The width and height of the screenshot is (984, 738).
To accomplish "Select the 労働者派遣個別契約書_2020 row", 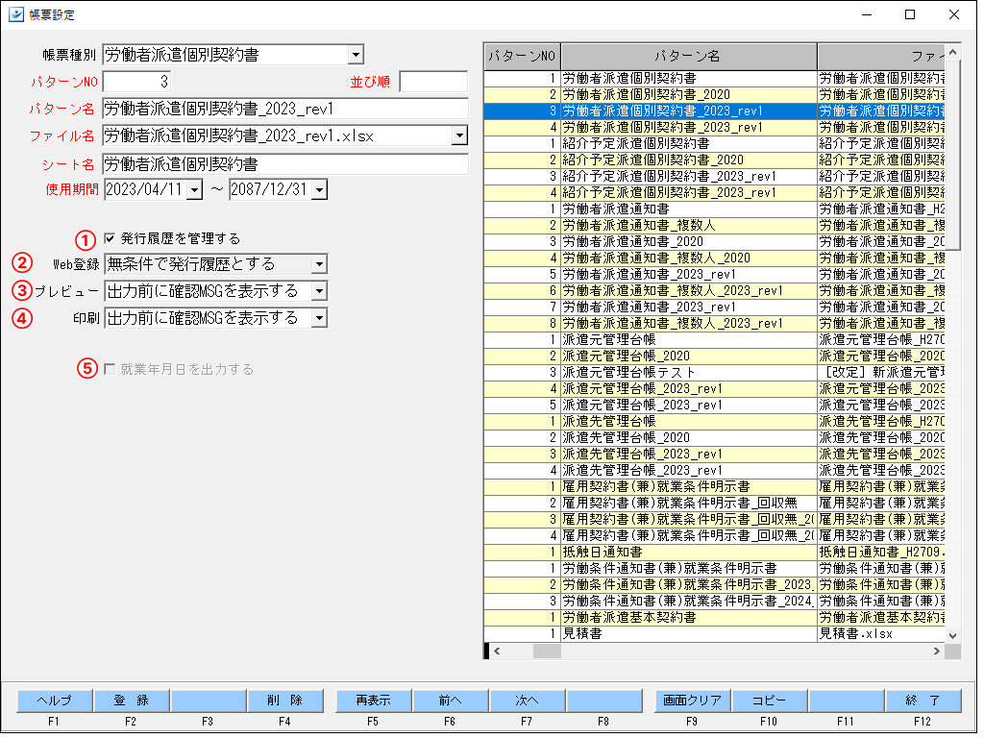I will [673, 94].
